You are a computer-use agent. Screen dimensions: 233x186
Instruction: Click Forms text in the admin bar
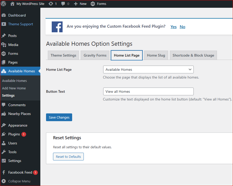point(101,4)
